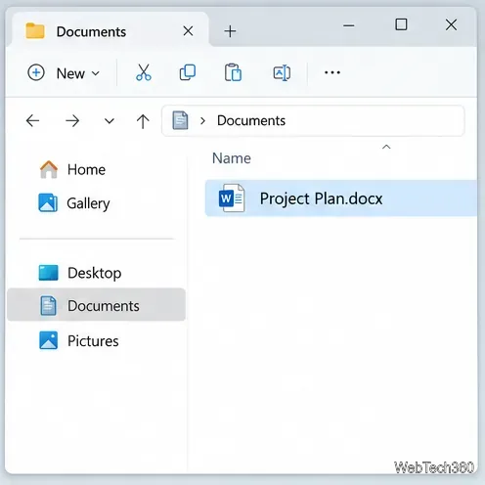Go back with the left arrow

(32, 121)
